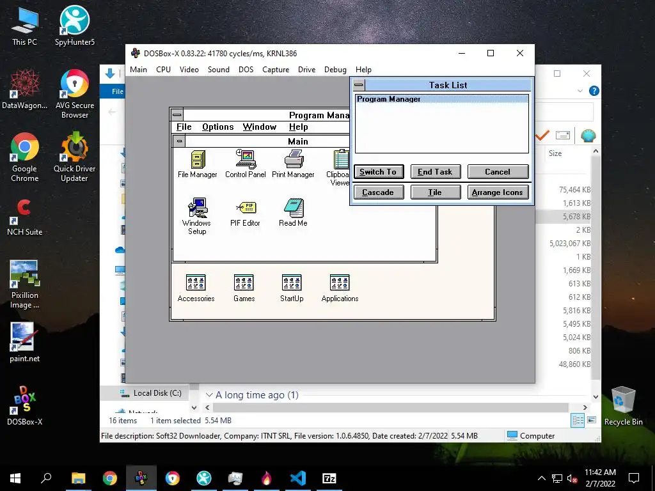Open DOSBox-X Capture menu
This screenshot has width=655, height=491.
click(x=276, y=70)
